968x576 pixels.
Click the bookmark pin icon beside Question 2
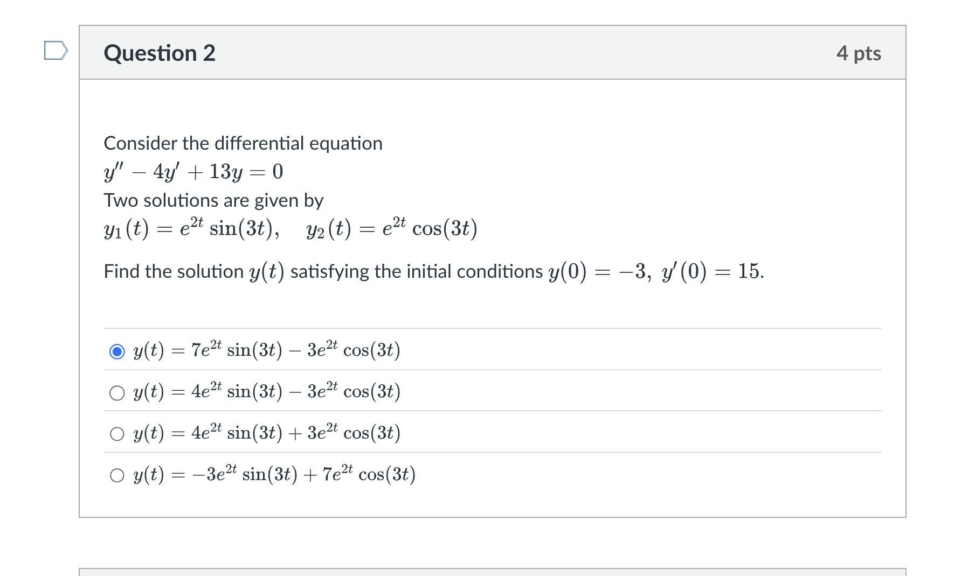(56, 51)
